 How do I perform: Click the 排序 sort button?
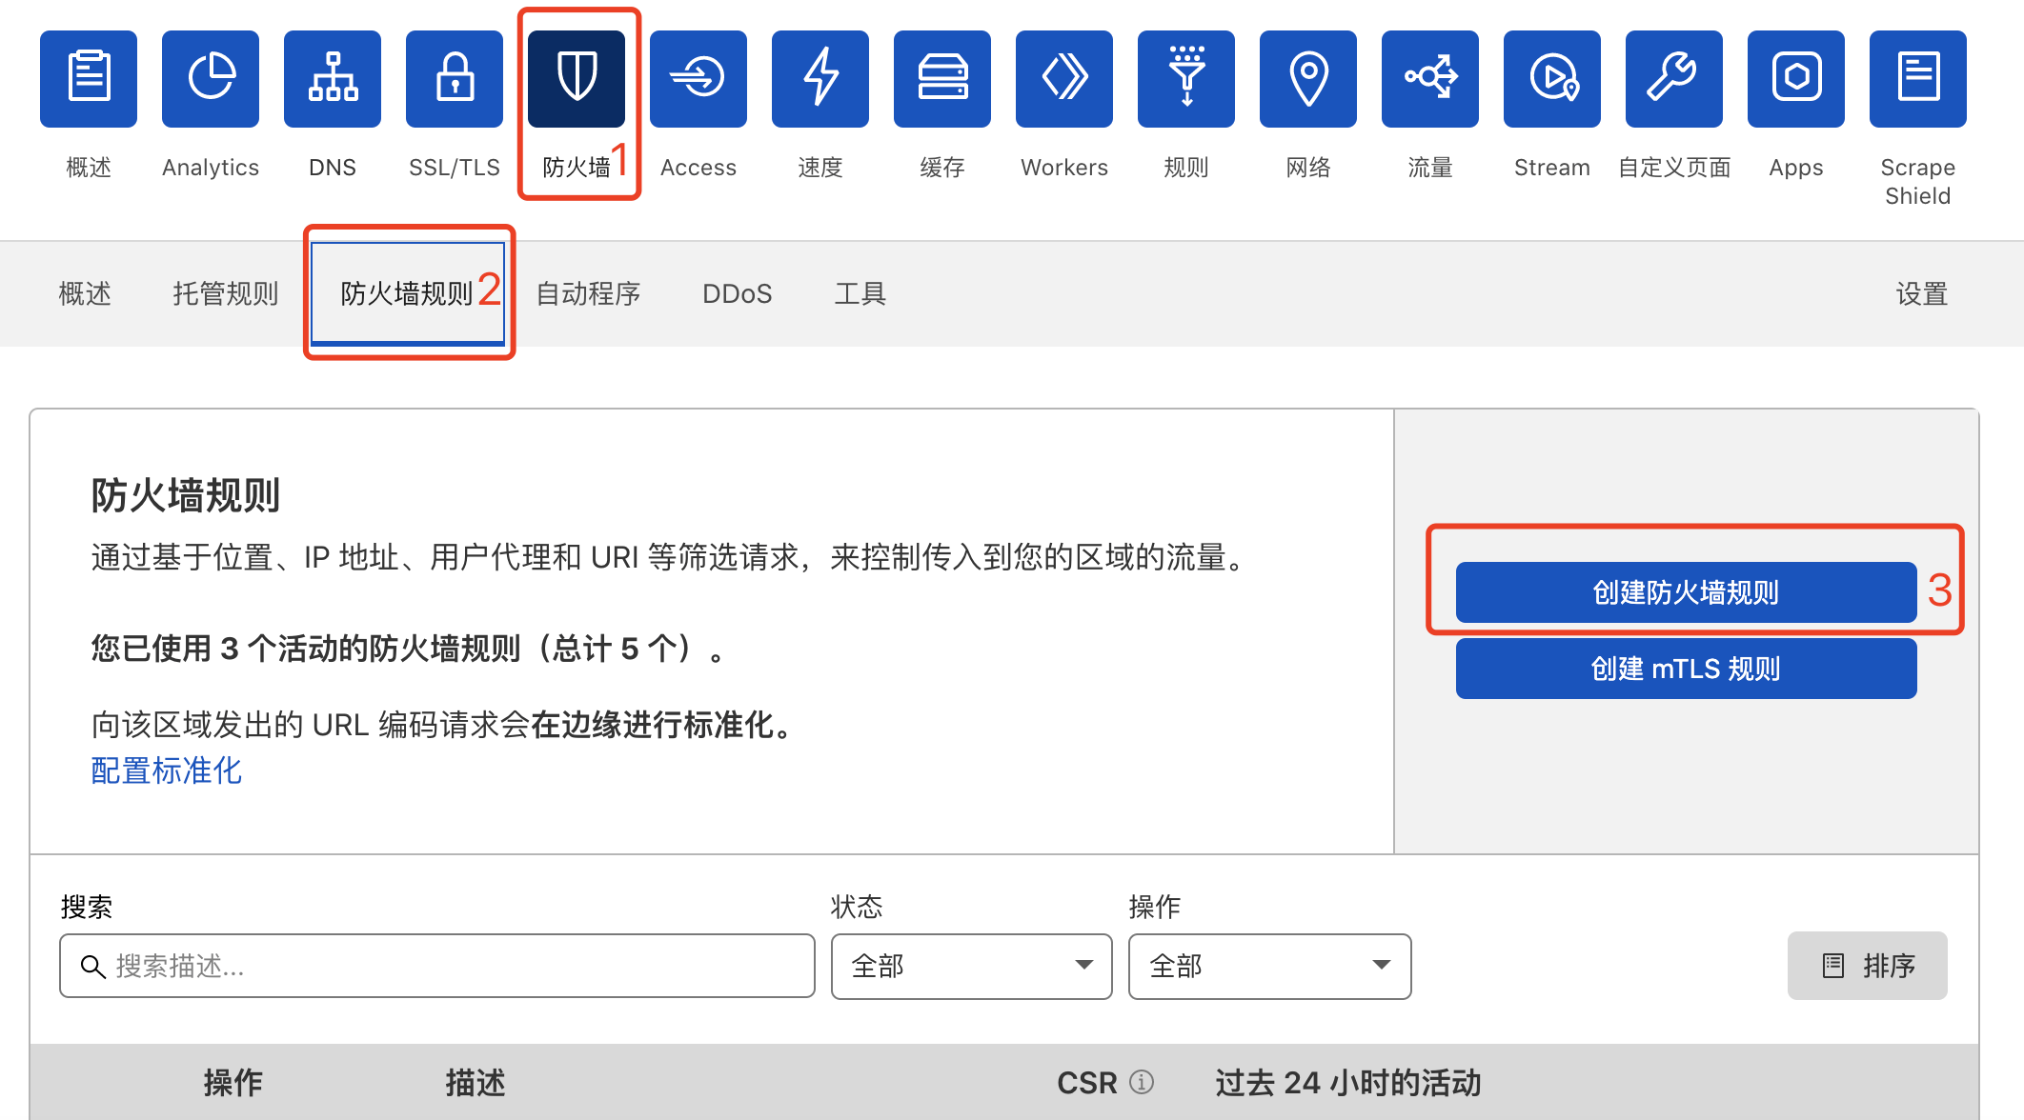1867,966
